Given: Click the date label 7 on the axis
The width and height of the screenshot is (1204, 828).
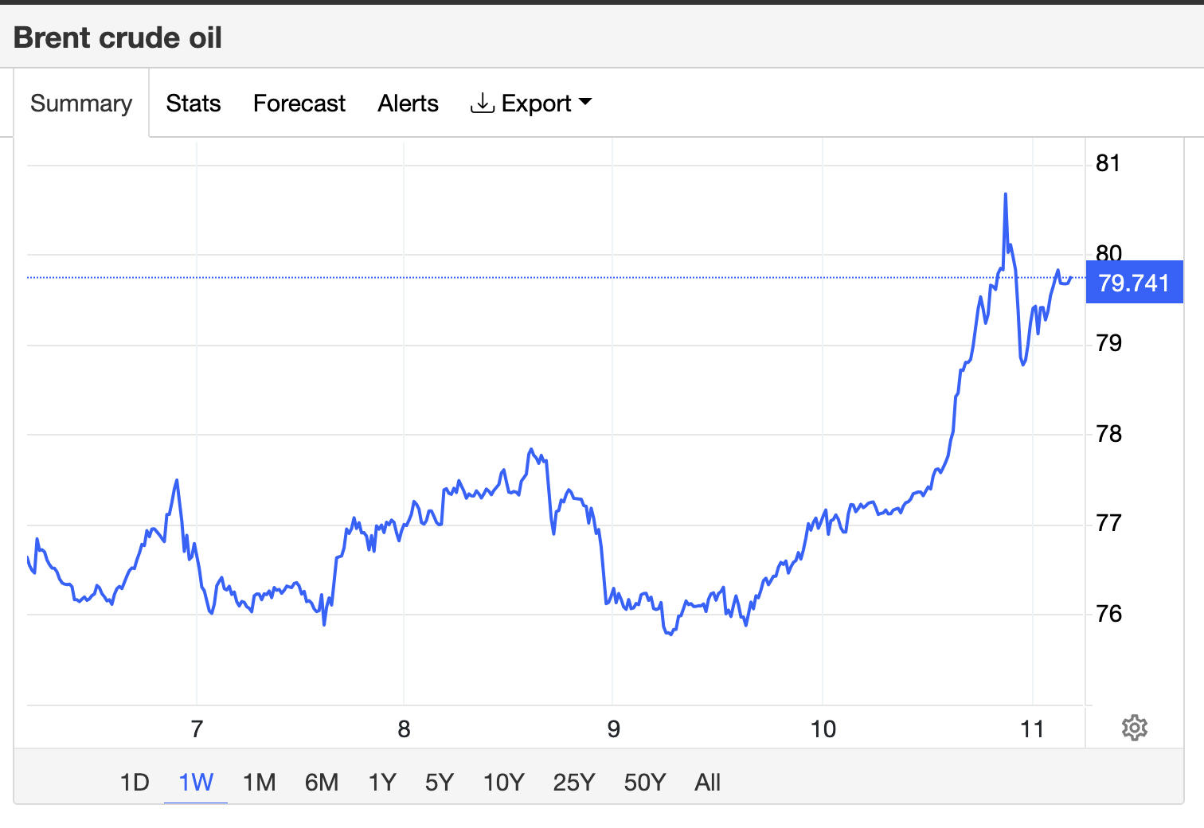Looking at the screenshot, I should (x=197, y=729).
